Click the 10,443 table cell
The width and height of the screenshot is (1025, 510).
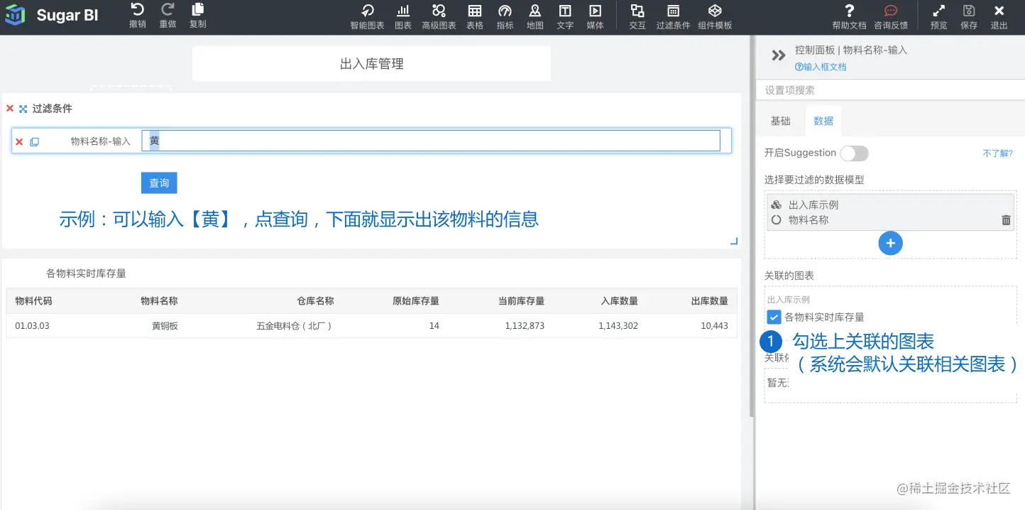click(x=714, y=326)
